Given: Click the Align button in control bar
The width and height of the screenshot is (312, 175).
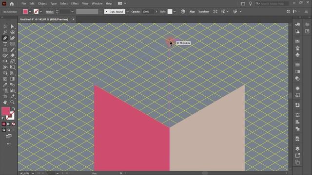Looking at the screenshot, I should point(192,12).
